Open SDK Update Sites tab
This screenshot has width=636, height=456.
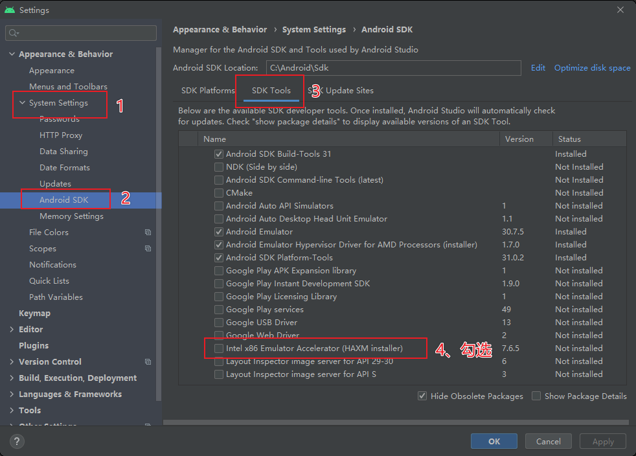(x=341, y=91)
